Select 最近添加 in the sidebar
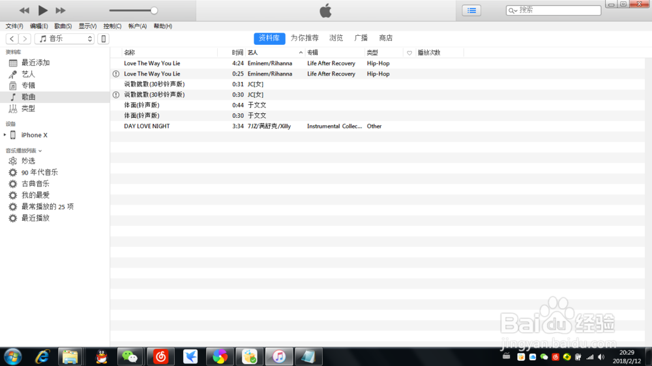Screen dimensions: 652x366 pos(55,63)
